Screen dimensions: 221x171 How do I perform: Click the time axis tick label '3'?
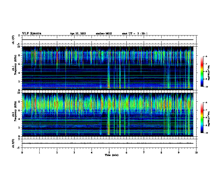(74, 153)
